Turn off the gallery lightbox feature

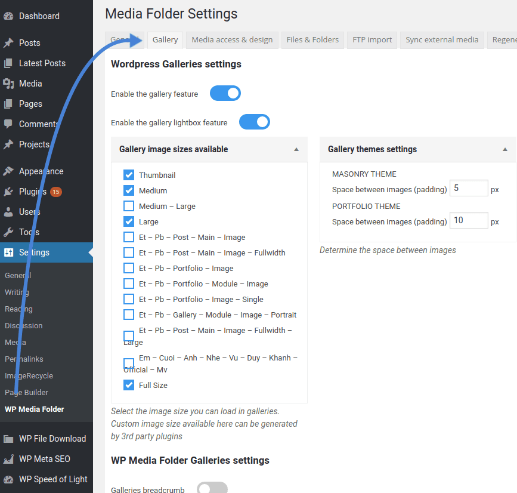coord(255,122)
